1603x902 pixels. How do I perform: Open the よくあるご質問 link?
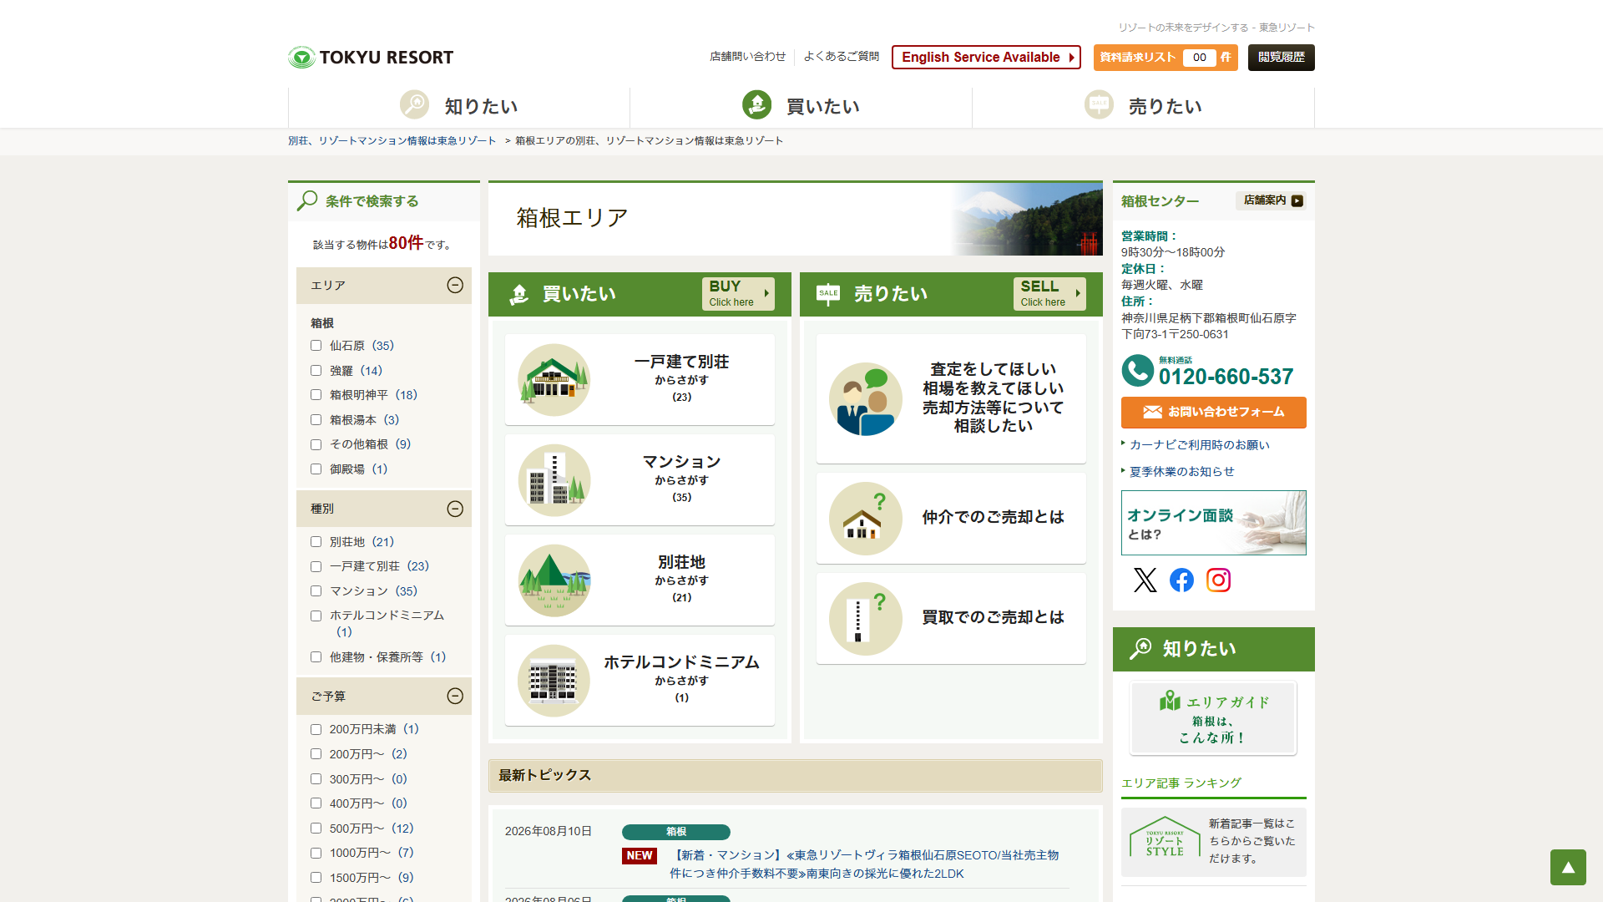(x=841, y=56)
